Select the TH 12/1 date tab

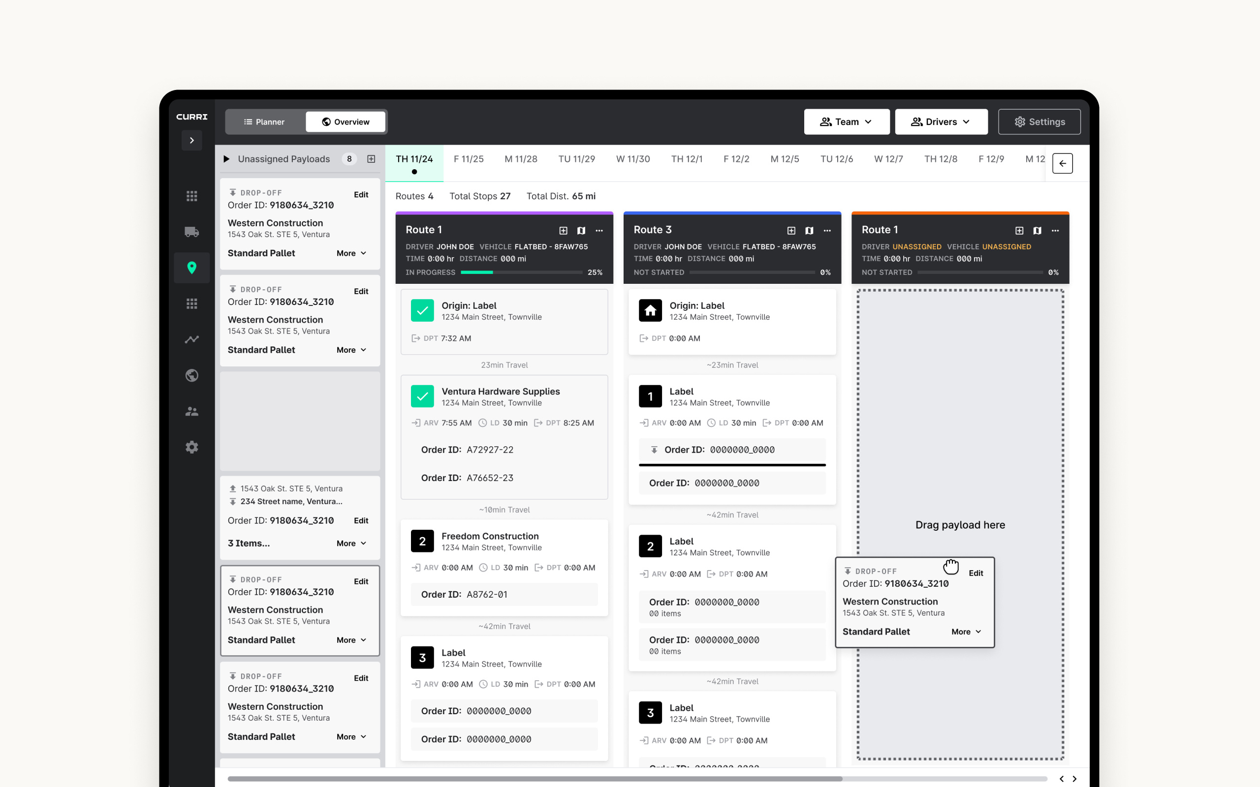(x=687, y=159)
